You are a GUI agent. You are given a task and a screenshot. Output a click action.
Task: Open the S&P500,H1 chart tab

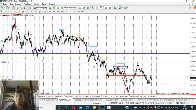click(x=141, y=100)
